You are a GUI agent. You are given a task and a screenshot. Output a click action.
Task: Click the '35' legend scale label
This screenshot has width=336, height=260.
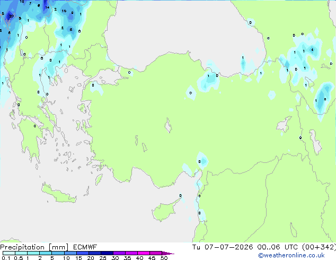(x=127, y=258)
